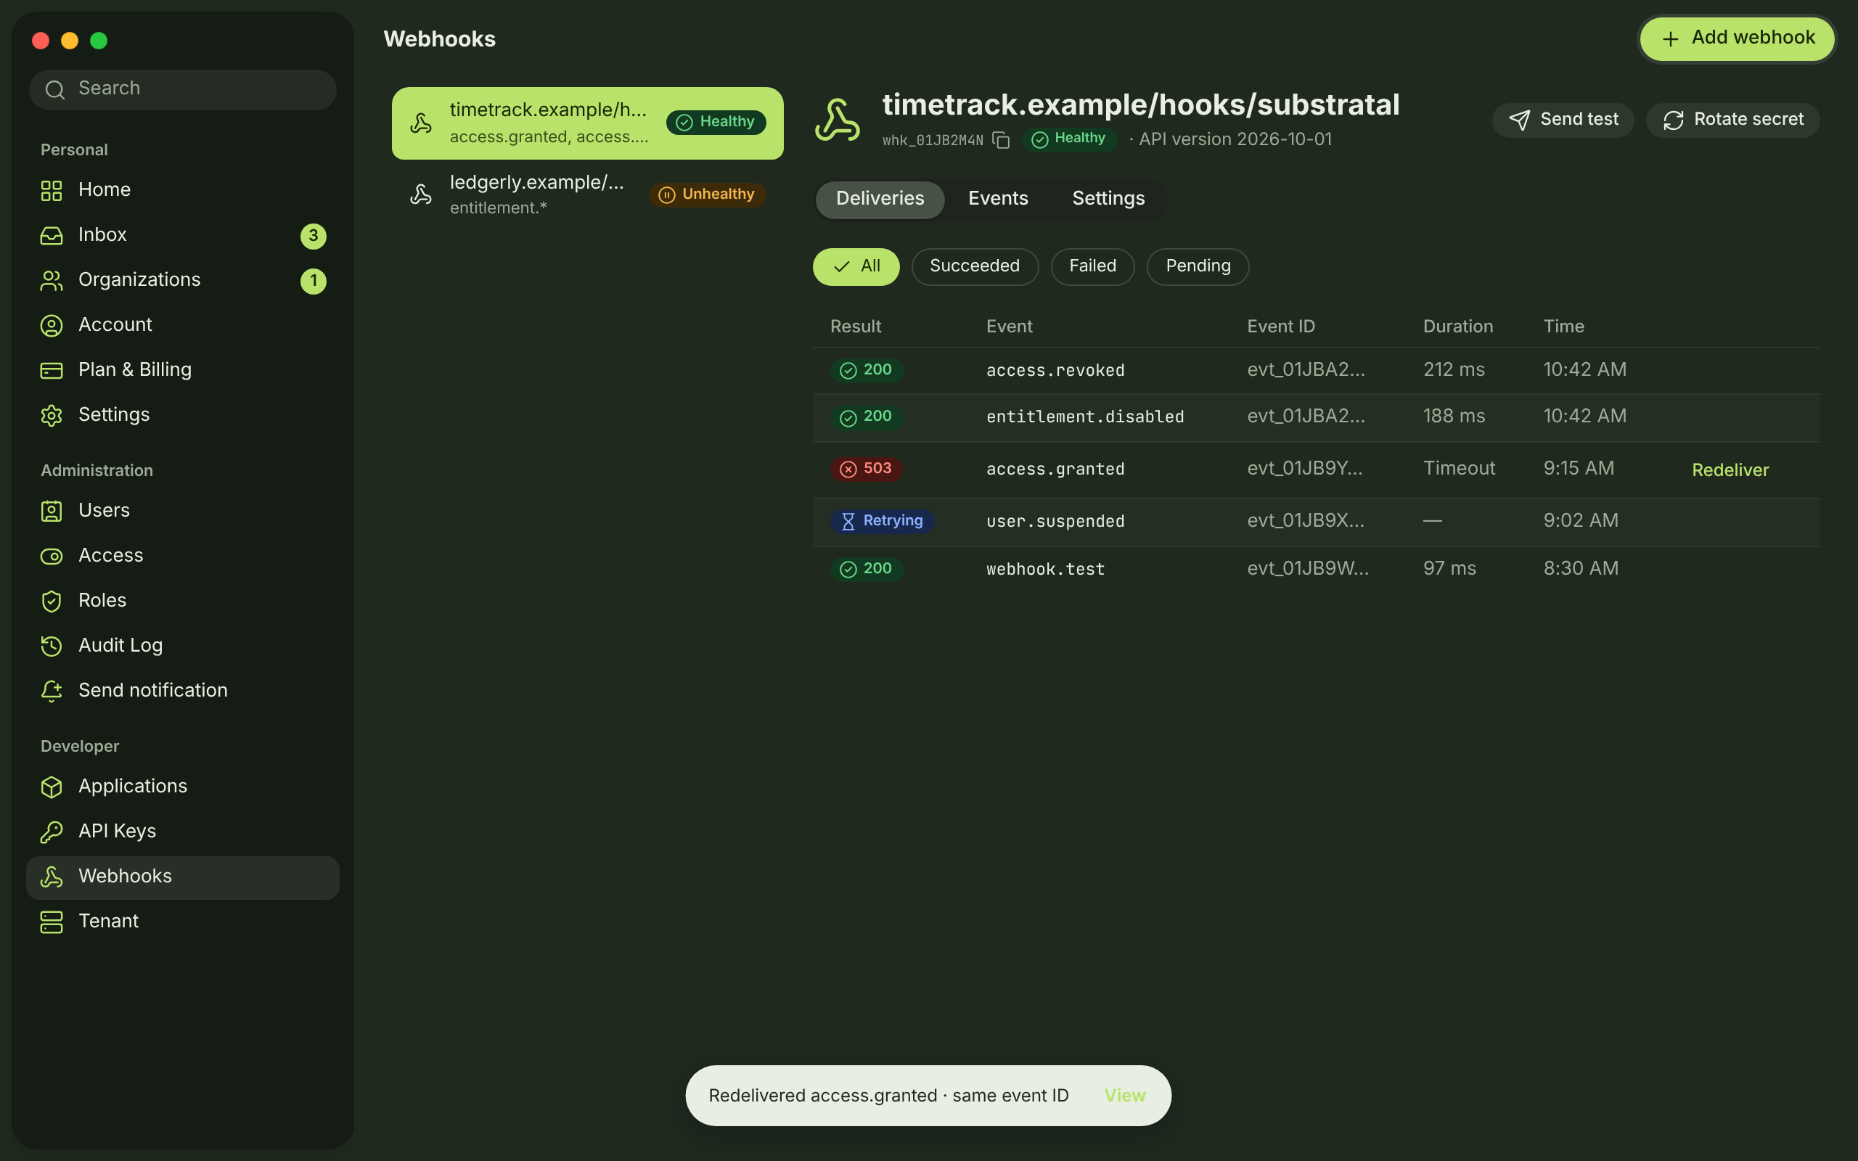Filter deliveries by Failed
Screen dimensions: 1858x1161
point(1092,266)
